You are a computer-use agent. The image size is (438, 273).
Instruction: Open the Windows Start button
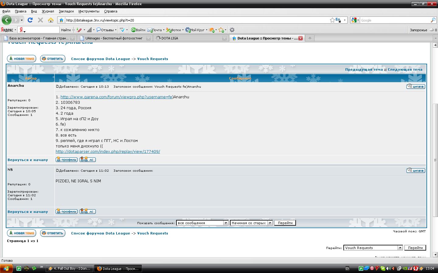6,268
